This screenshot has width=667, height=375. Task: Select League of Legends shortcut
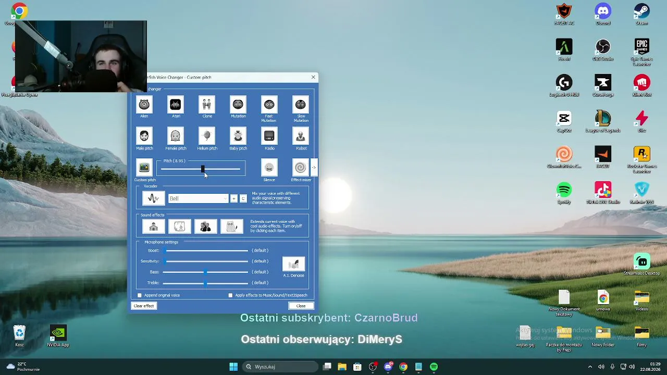(x=603, y=122)
